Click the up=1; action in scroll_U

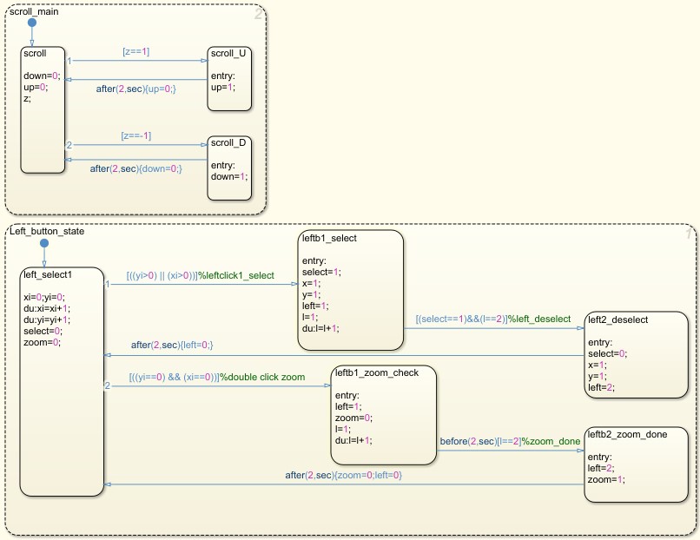click(x=223, y=87)
